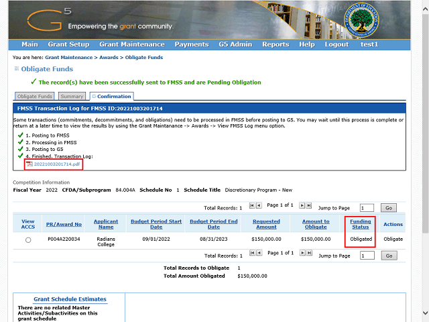This screenshot has width=429, height=322.
Task: Click the 84.004A CFDA/Subprogram value
Action: tap(125, 190)
